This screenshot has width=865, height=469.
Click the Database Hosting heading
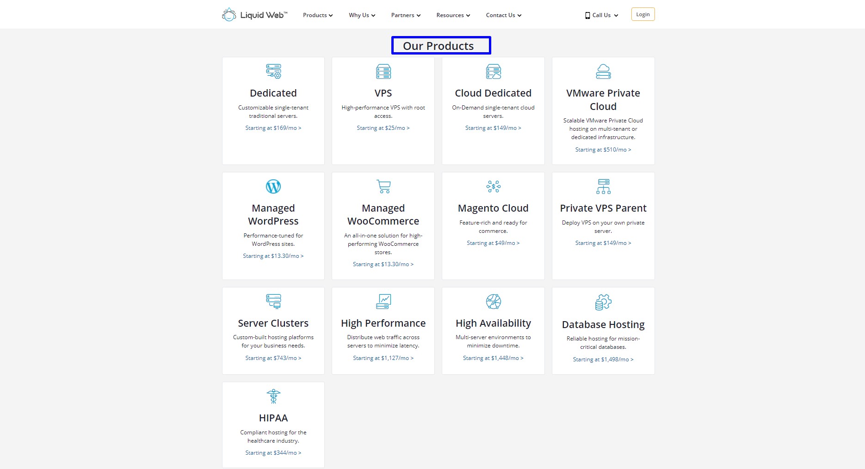(x=603, y=325)
